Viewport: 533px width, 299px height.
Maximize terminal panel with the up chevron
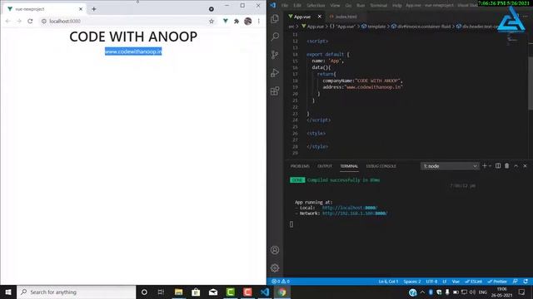pos(516,166)
